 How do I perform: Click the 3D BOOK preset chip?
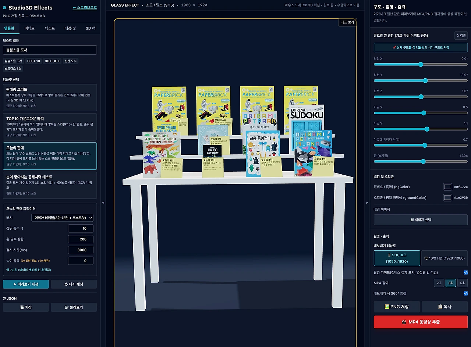click(x=52, y=61)
